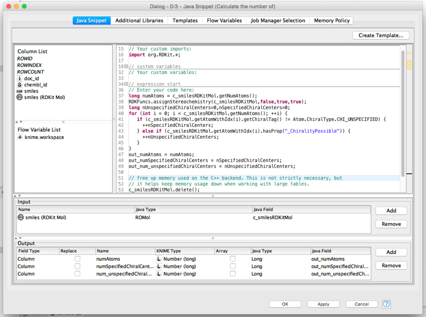Screen dimensions: 426x317
Task: Enable Array checkbox for numSpecifiedChiralCent row
Action: click(x=233, y=266)
